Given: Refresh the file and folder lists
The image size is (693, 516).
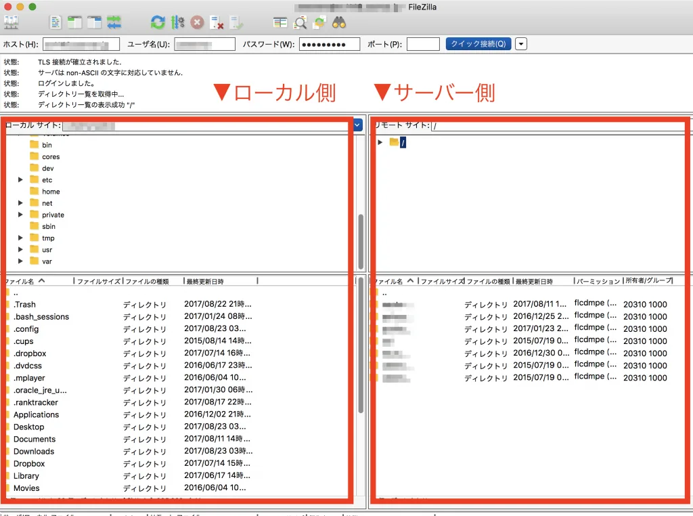Looking at the screenshot, I should pyautogui.click(x=158, y=22).
